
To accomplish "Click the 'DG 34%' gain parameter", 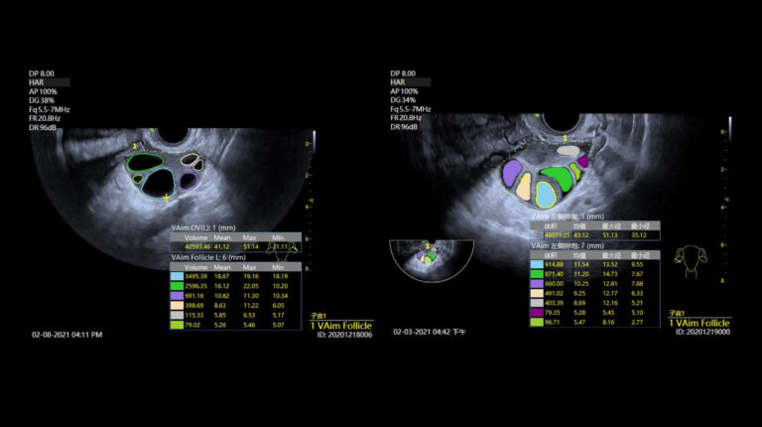I will 403,100.
